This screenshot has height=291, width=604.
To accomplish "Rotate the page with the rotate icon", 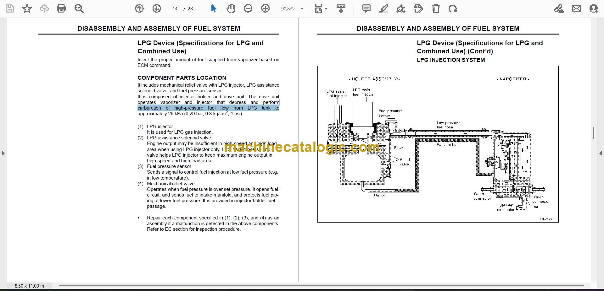I will [x=453, y=8].
